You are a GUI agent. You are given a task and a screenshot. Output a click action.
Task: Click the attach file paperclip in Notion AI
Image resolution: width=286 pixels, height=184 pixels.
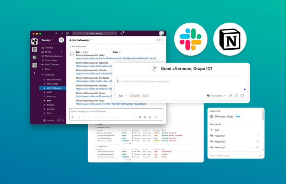(231, 96)
